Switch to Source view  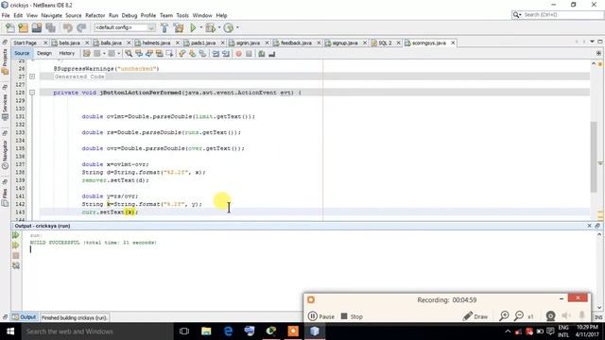tap(22, 53)
